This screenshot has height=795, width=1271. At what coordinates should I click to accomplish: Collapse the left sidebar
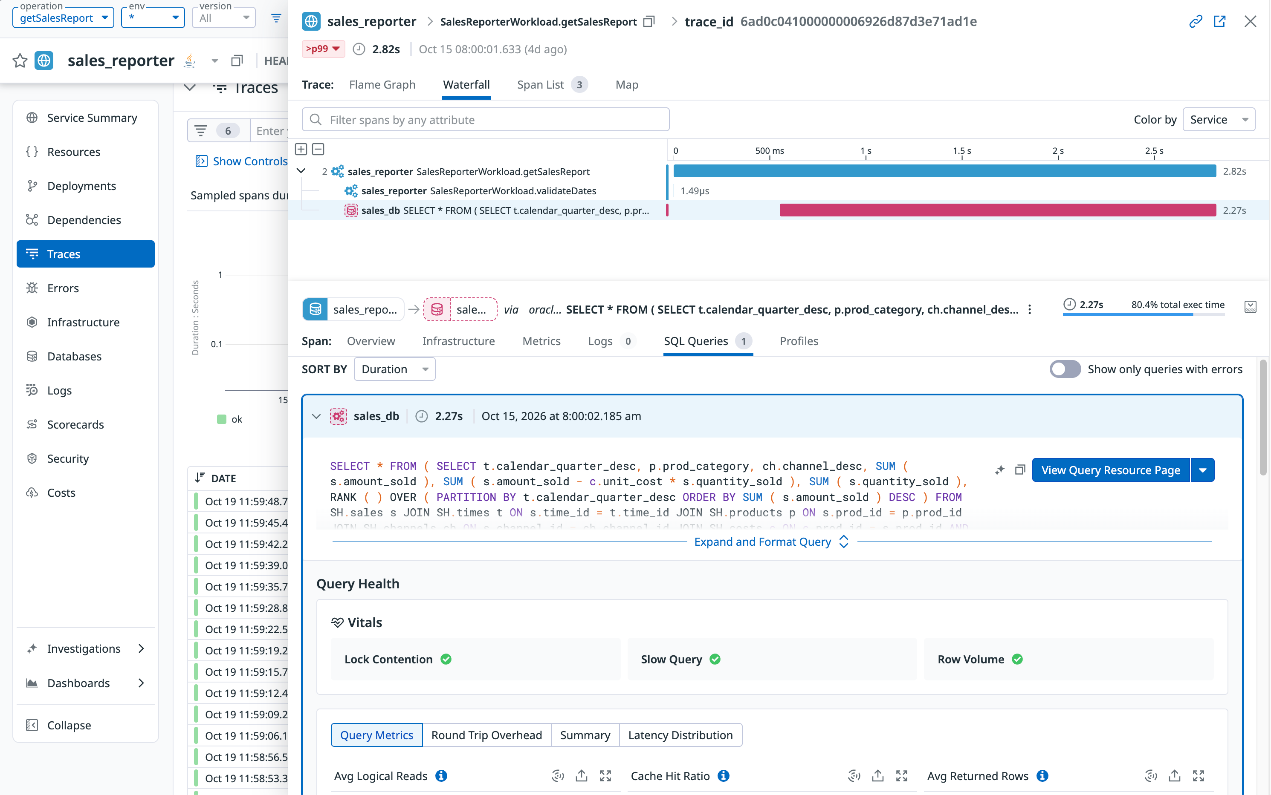(85, 725)
